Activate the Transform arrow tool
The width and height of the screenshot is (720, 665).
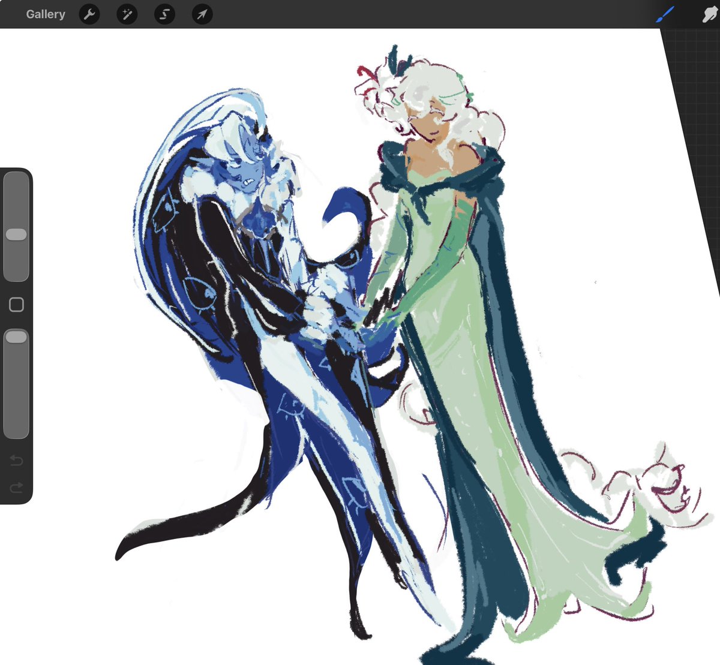202,14
